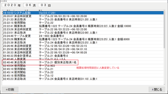Click remarks cell テーブル:903
The width and height of the screenshot is (168, 94).
click(x=101, y=65)
